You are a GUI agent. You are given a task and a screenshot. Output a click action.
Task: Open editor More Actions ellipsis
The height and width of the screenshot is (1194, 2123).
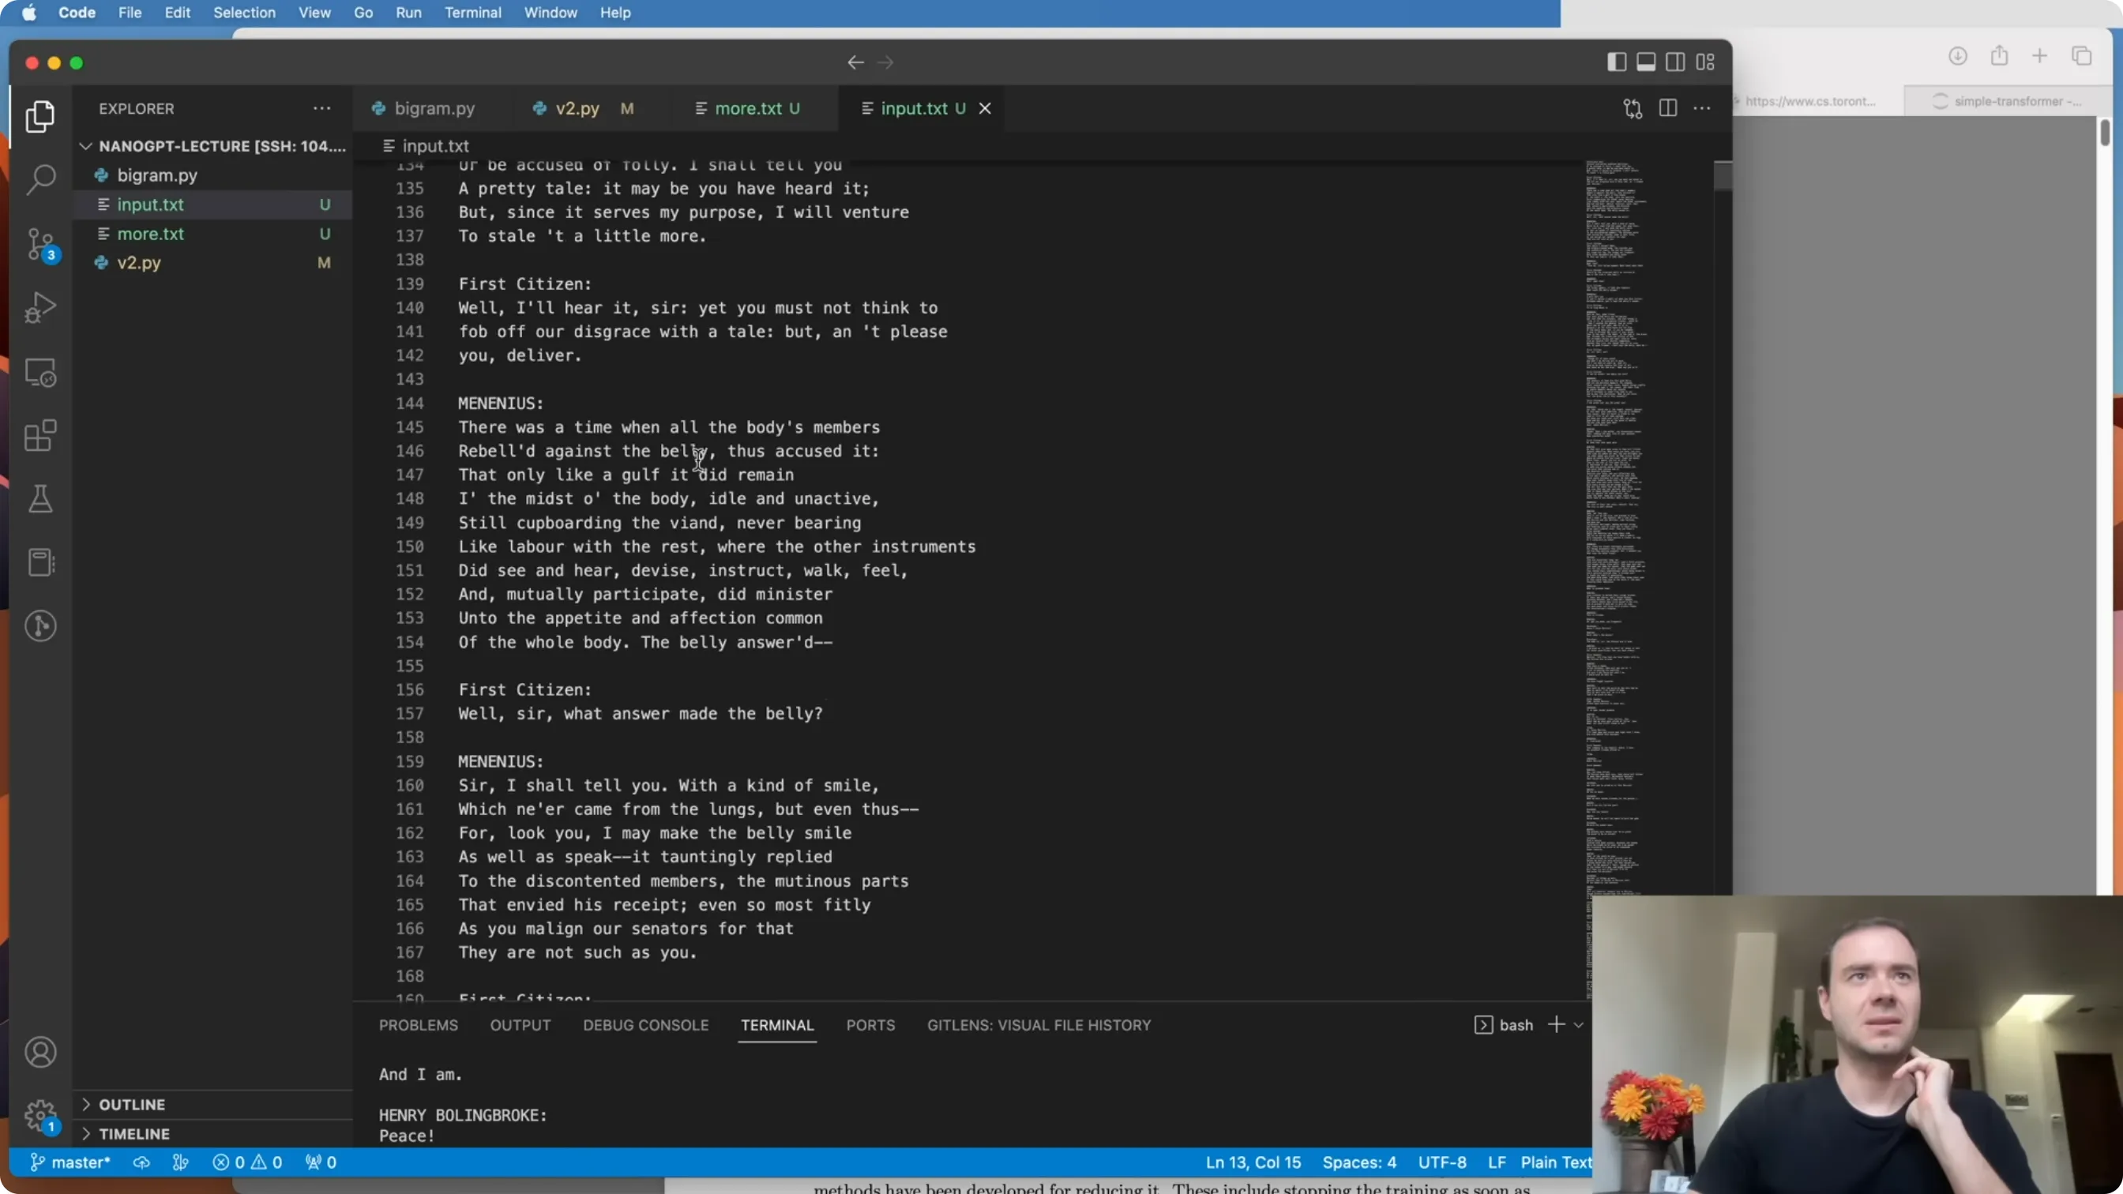[x=1702, y=109]
